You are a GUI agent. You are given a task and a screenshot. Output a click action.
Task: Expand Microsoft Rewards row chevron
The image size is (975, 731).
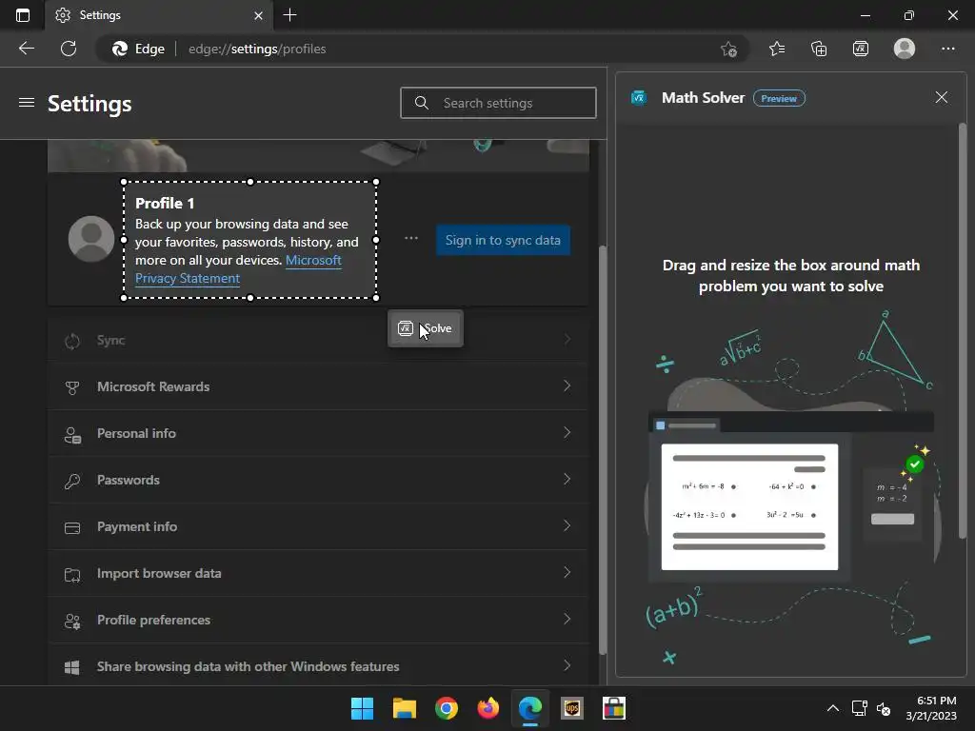pyautogui.click(x=567, y=386)
